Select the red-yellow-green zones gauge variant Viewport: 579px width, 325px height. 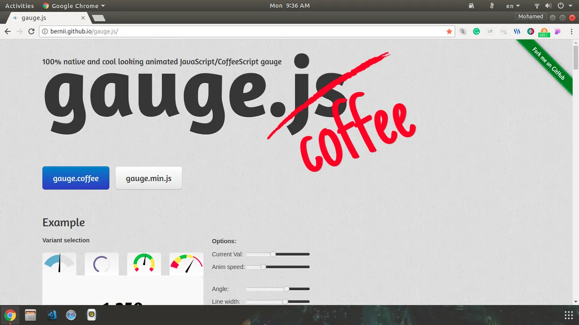[x=144, y=264]
